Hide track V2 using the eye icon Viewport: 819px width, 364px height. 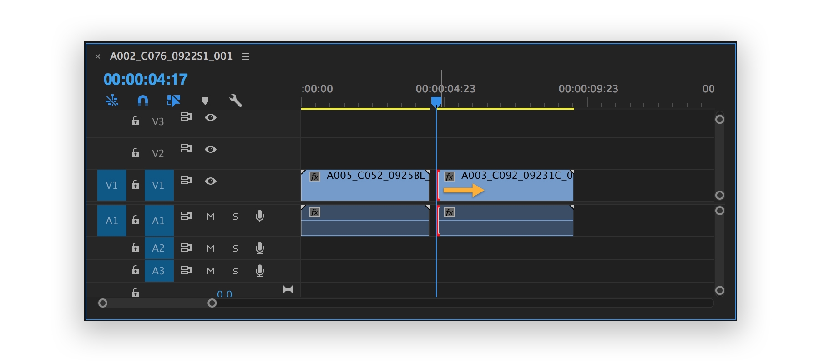click(210, 149)
